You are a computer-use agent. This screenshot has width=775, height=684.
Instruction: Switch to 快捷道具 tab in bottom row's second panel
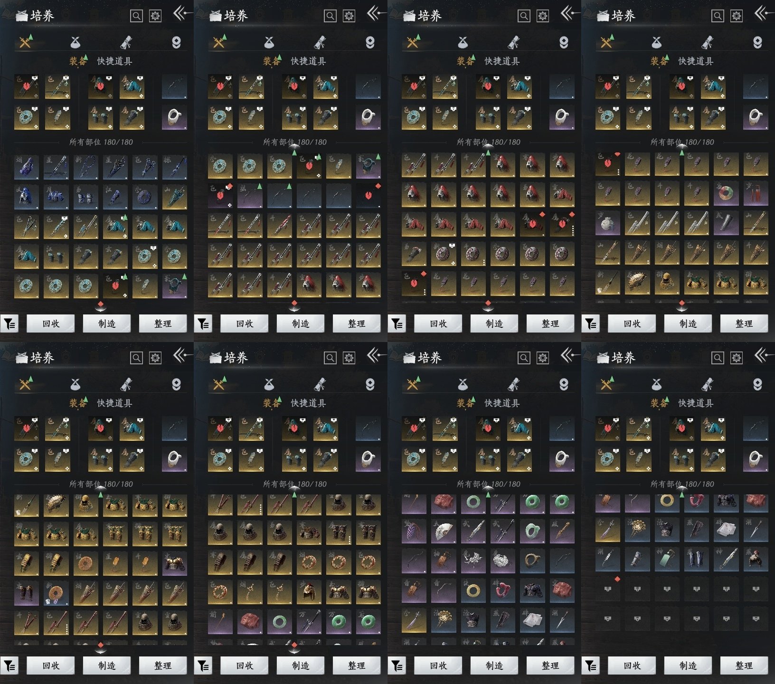coord(308,403)
